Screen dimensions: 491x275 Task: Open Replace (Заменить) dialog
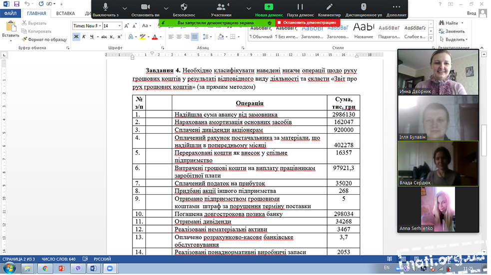pos(452,31)
